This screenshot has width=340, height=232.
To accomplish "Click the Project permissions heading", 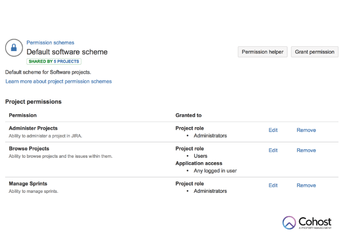I will (x=34, y=102).
